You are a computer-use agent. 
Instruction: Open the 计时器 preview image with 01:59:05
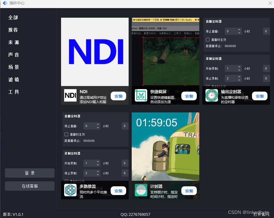[x=166, y=147]
